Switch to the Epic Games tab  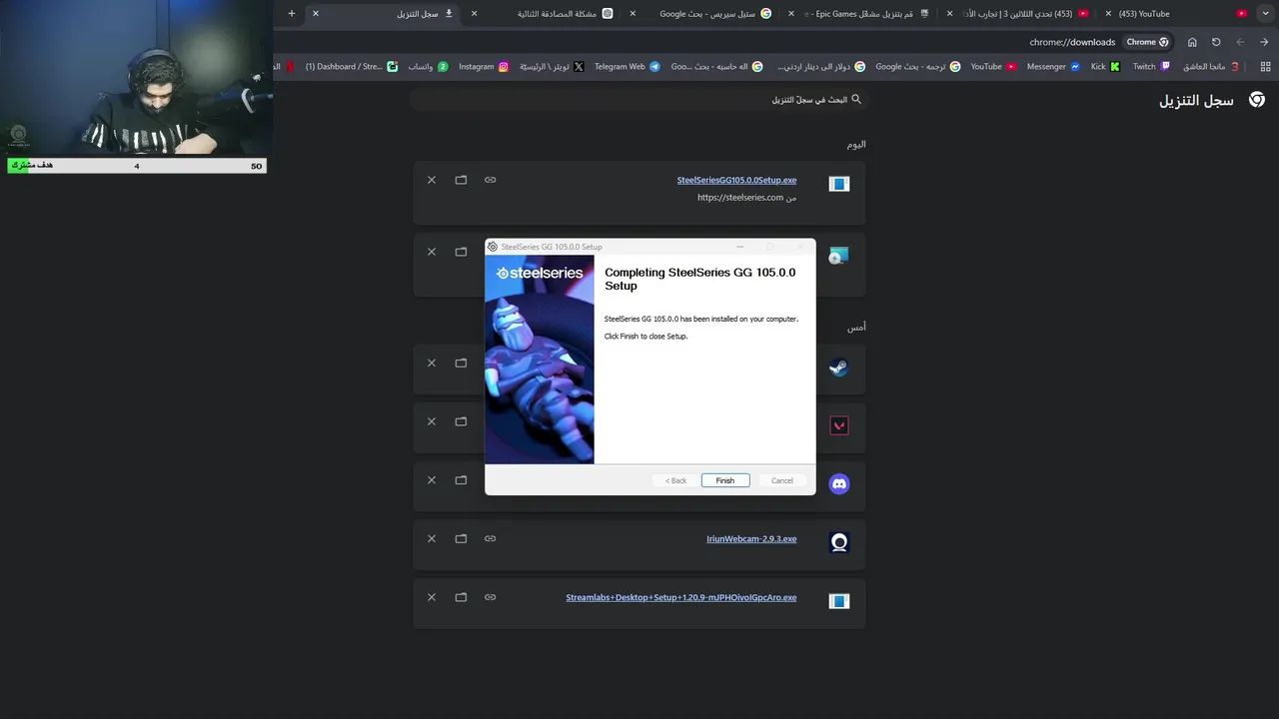pos(861,14)
